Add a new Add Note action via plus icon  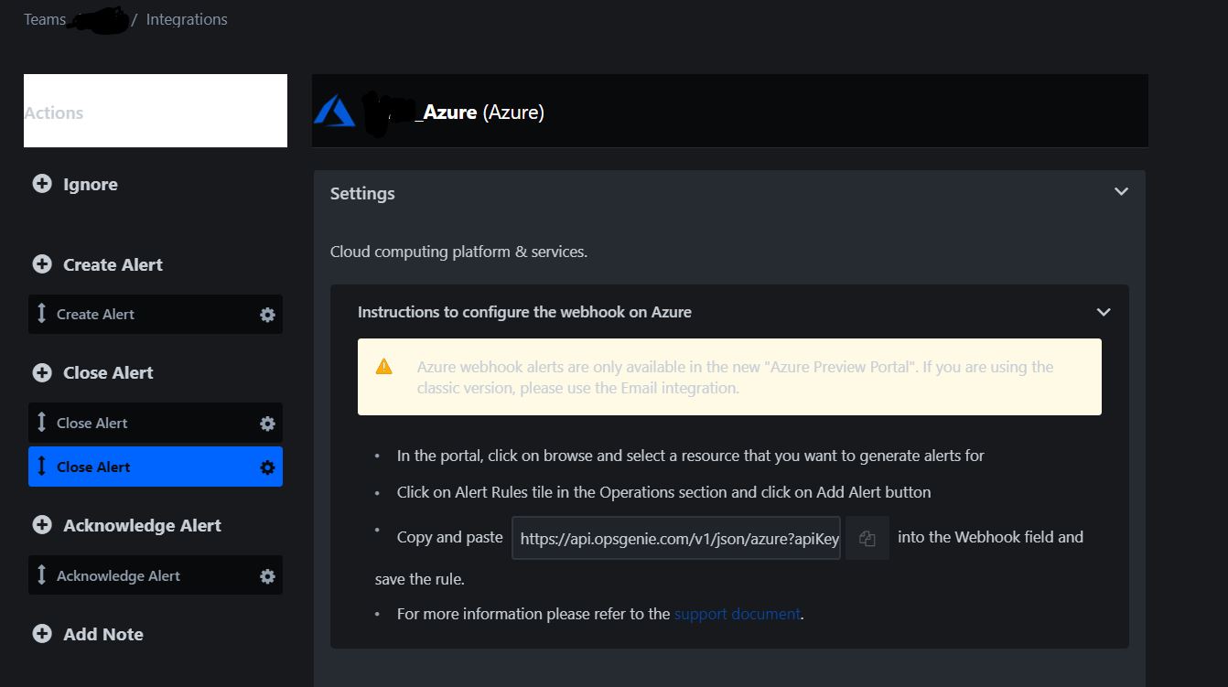[x=41, y=632]
